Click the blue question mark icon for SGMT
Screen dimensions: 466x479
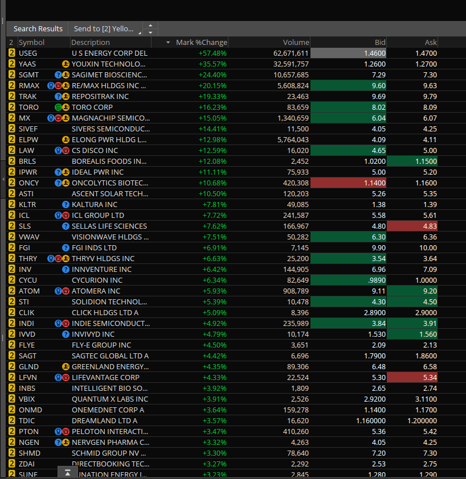point(58,75)
